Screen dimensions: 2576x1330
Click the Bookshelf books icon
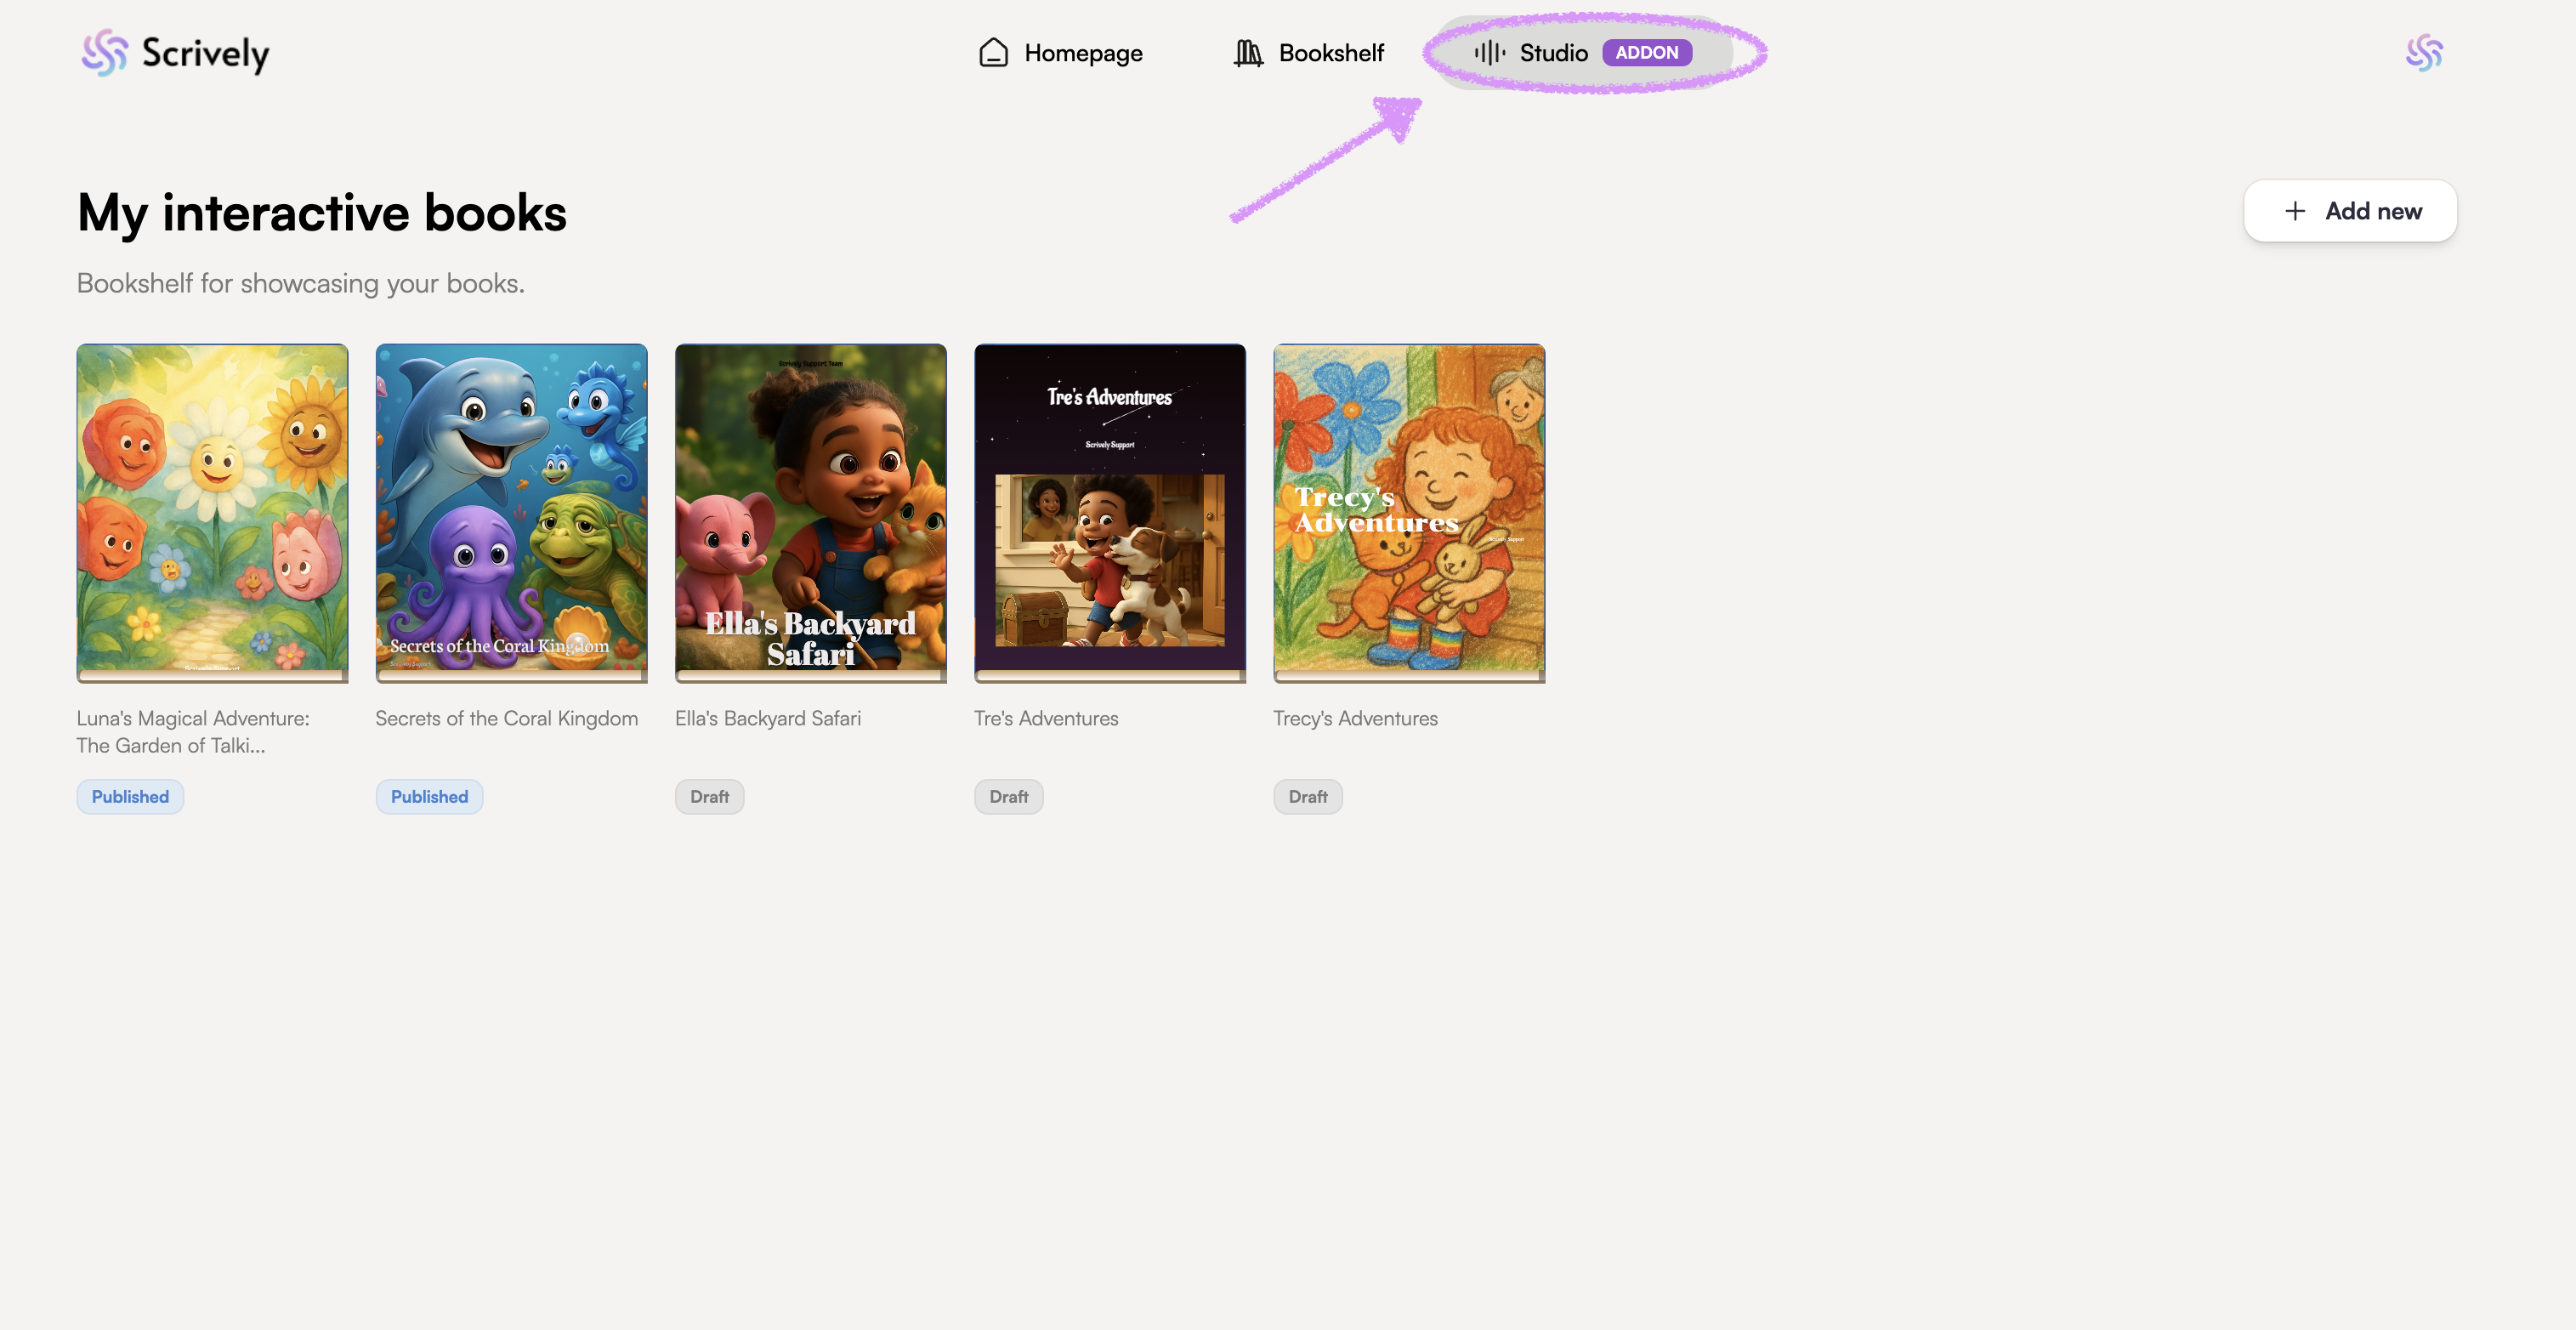click(1247, 53)
